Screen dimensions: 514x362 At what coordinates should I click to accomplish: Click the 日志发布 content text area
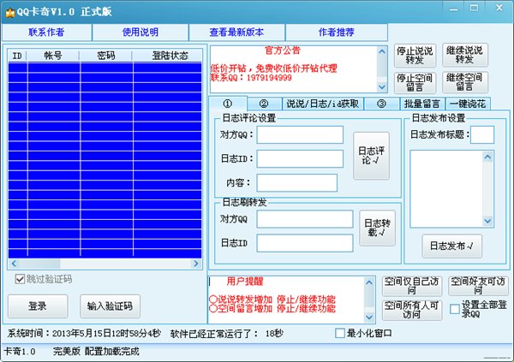tap(446, 189)
